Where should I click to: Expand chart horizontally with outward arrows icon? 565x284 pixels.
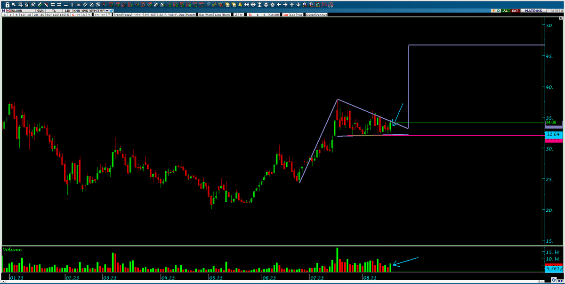(x=253, y=5)
